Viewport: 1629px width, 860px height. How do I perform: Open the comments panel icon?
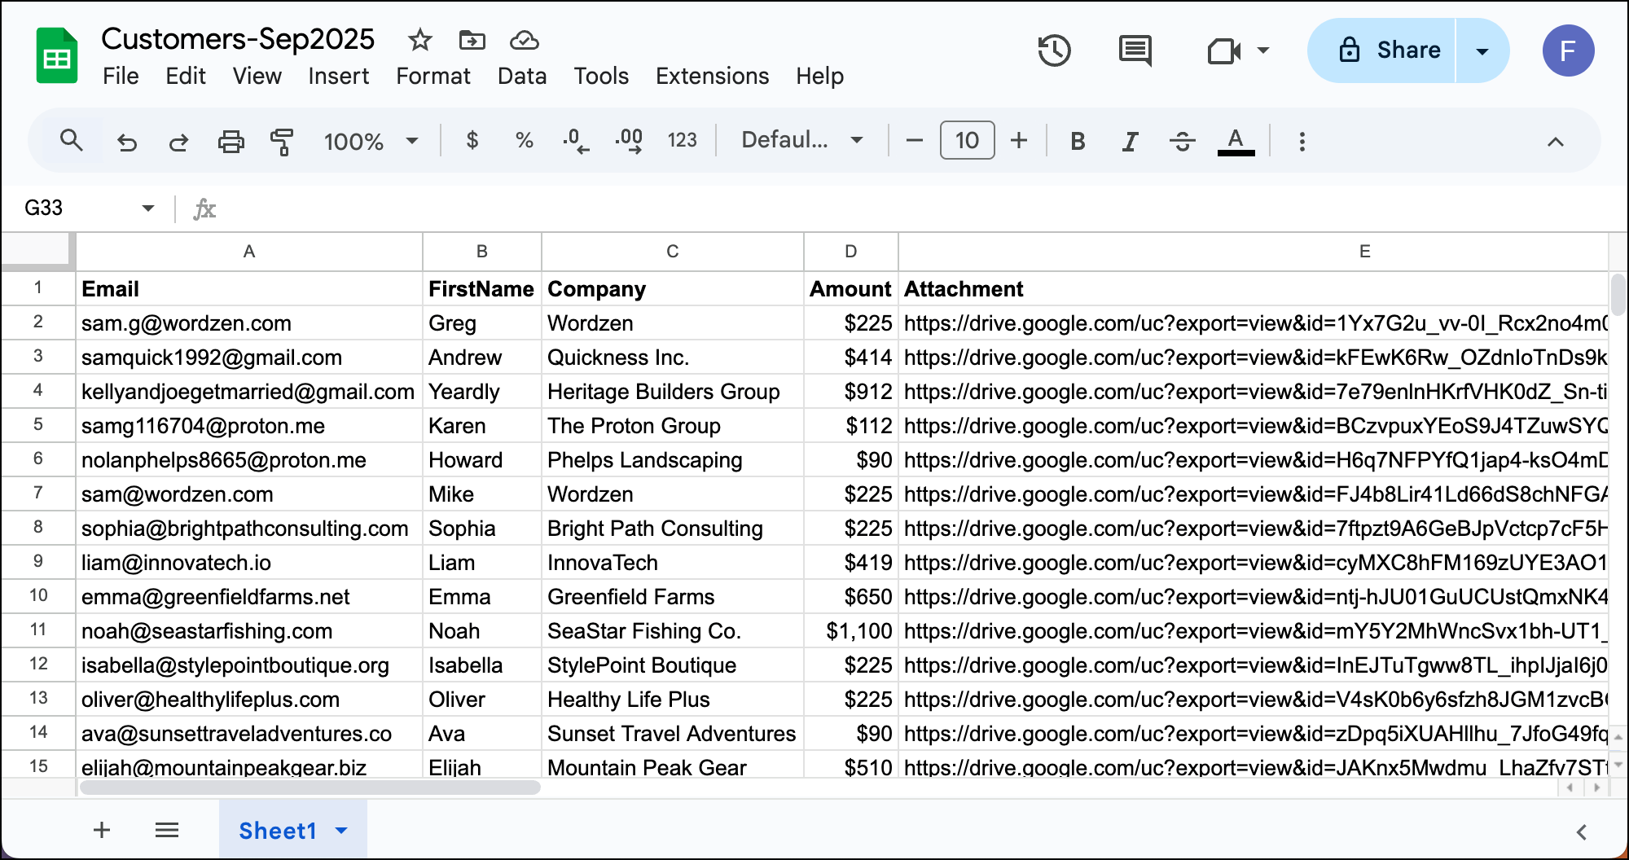pyautogui.click(x=1135, y=50)
